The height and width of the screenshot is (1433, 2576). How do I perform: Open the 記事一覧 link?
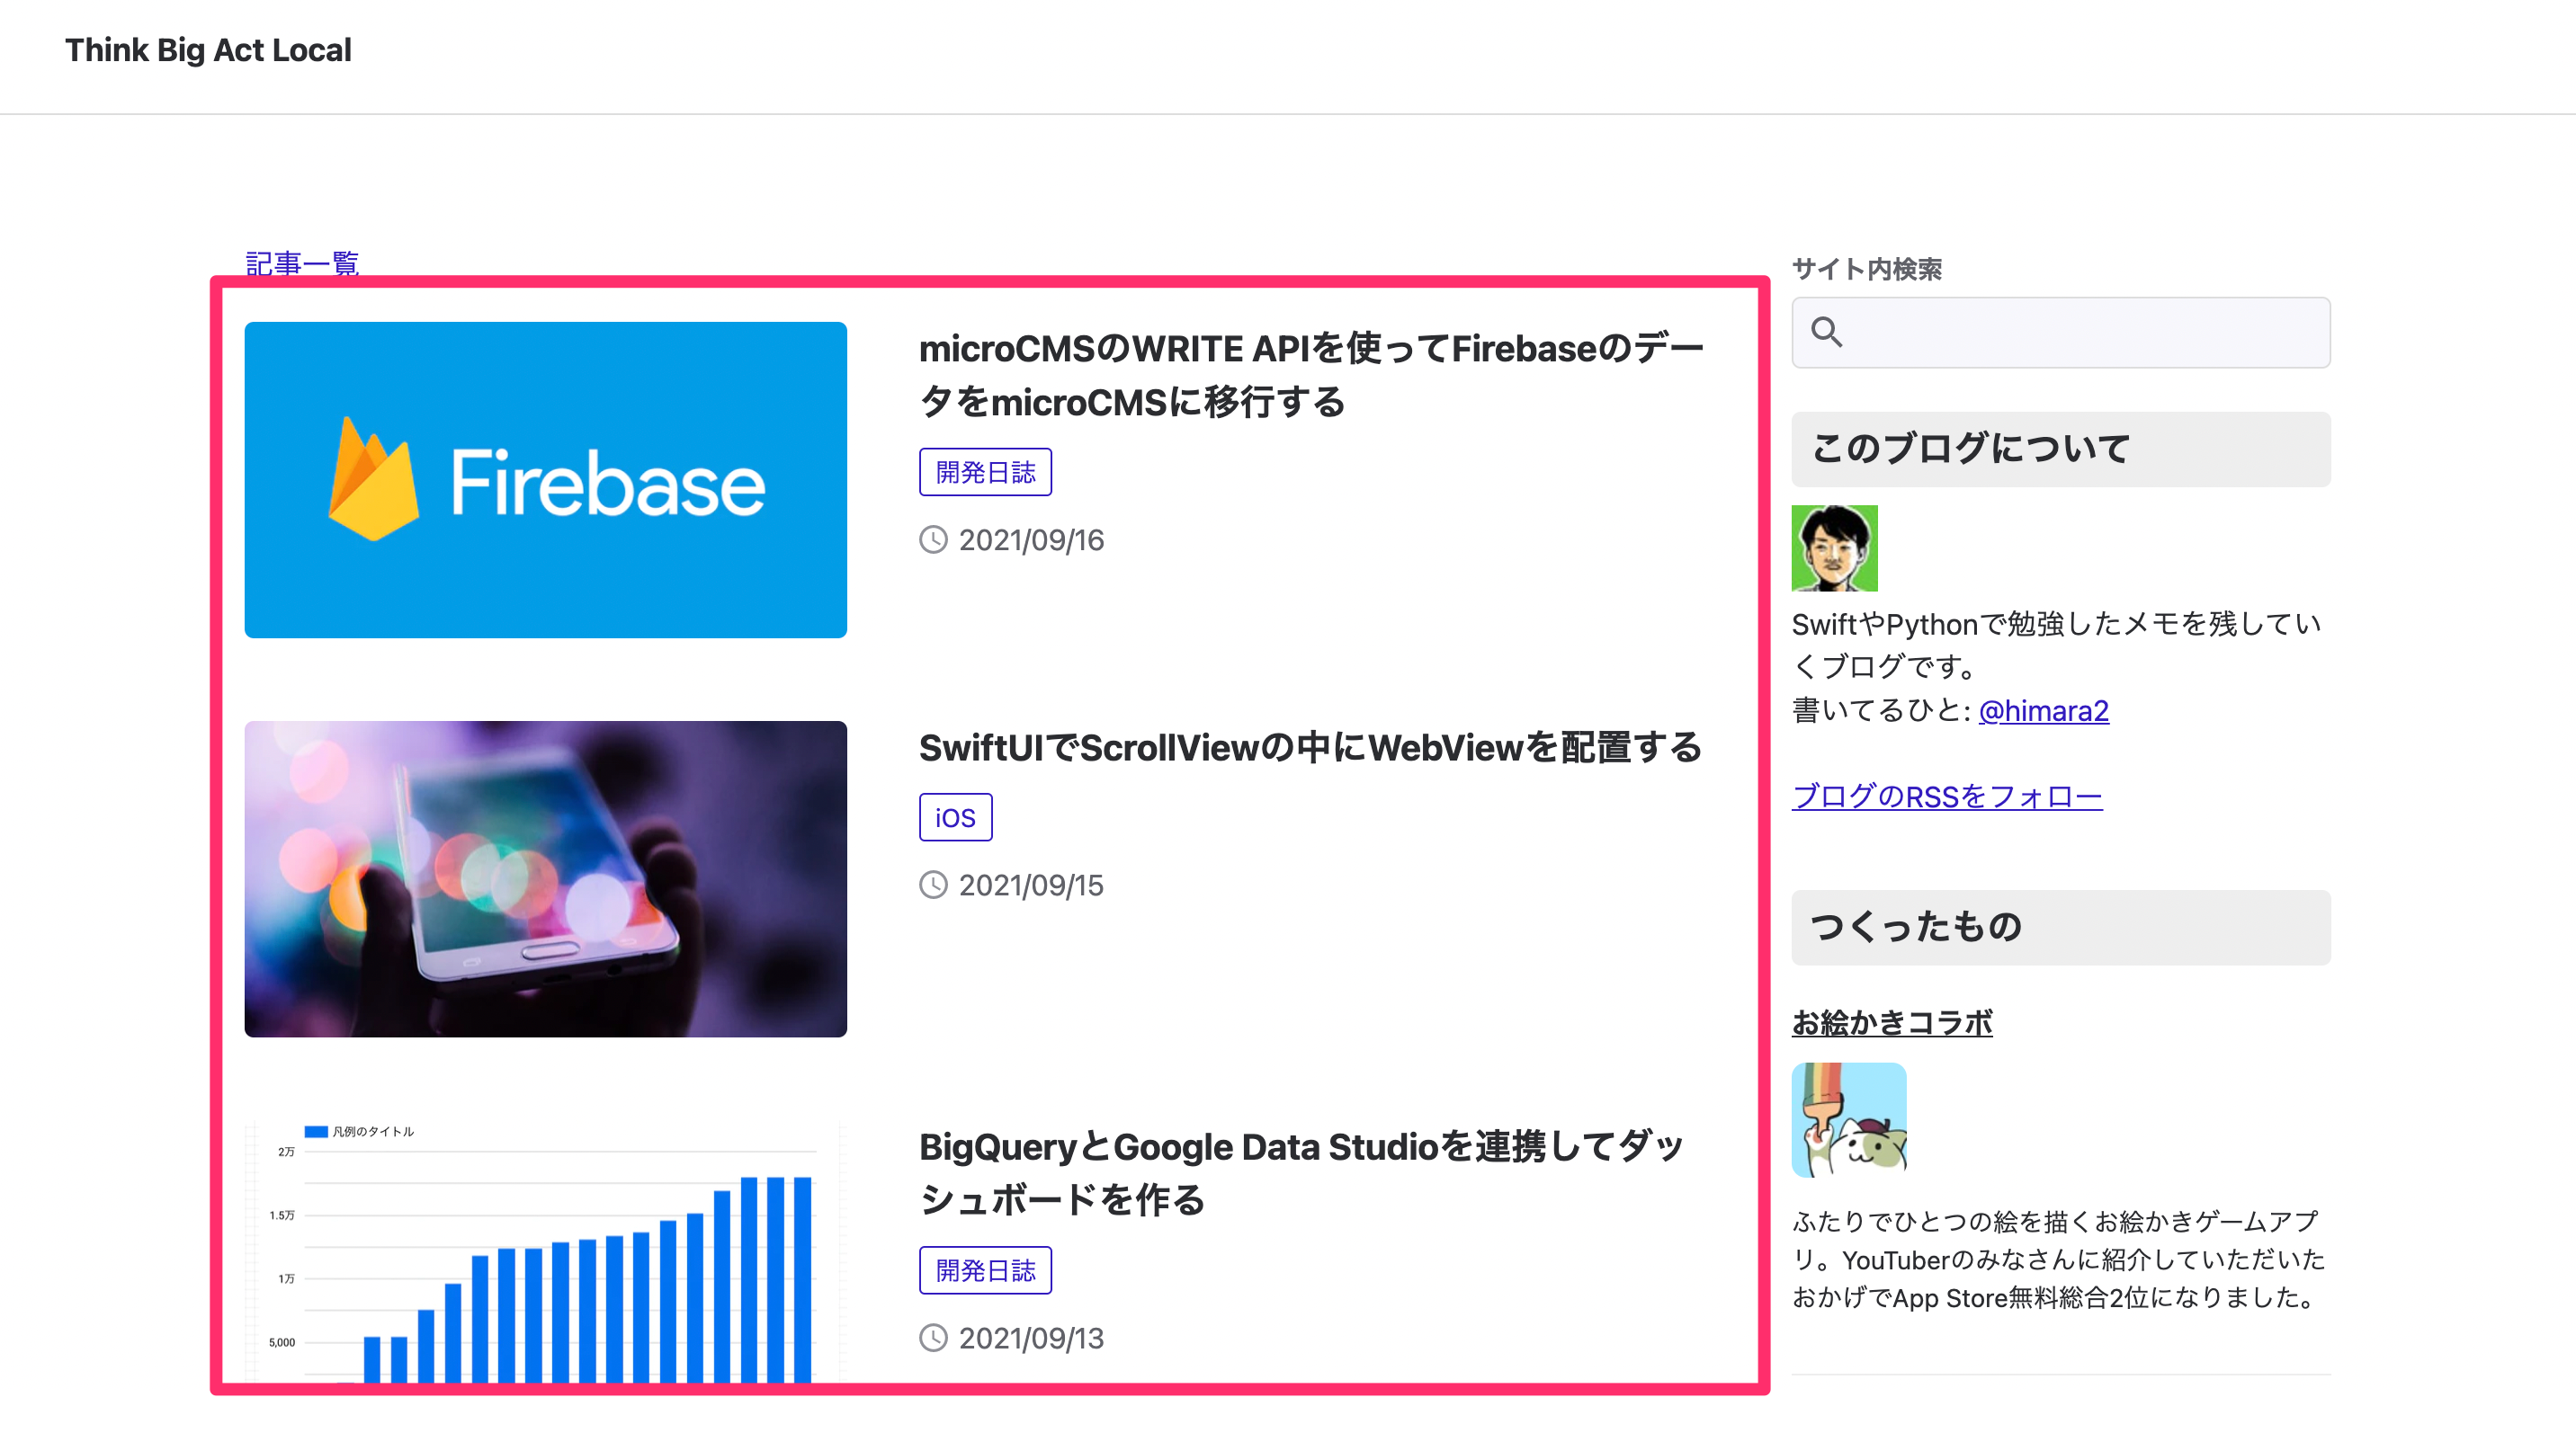click(302, 263)
